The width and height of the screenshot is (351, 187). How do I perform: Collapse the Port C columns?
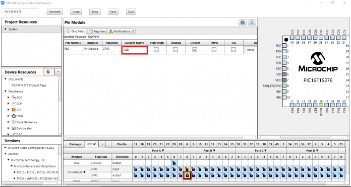point(266,151)
